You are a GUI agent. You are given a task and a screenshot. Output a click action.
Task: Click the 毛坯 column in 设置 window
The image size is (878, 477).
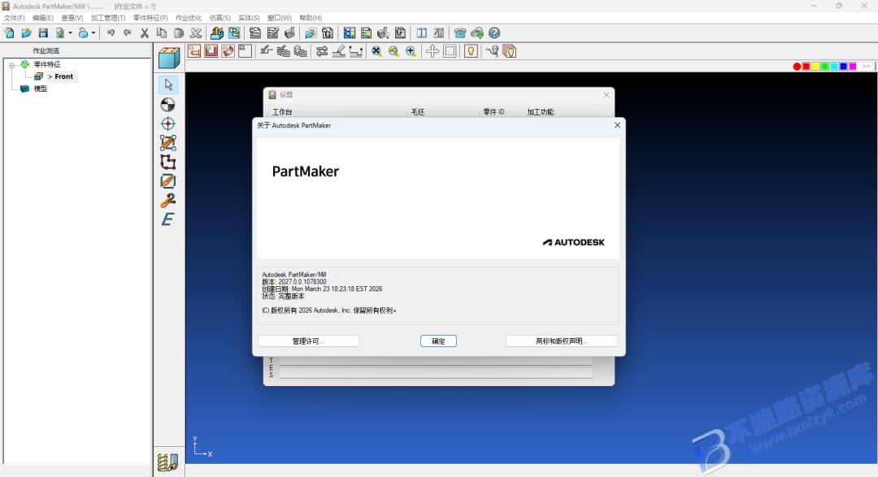coord(418,112)
